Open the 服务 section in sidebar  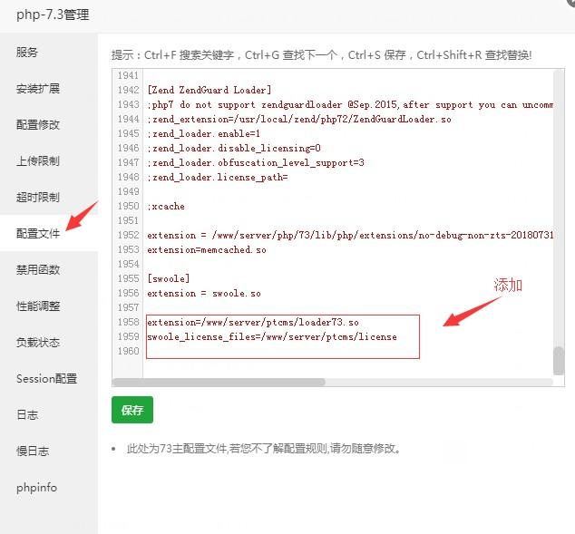(x=26, y=52)
